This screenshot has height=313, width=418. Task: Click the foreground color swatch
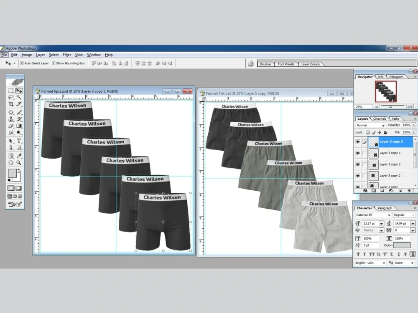pos(12,173)
